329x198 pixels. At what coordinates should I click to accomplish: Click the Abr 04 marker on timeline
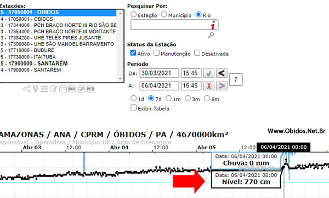click(x=119, y=148)
